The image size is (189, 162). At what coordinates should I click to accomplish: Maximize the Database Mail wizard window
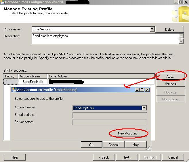tap(181, 2)
